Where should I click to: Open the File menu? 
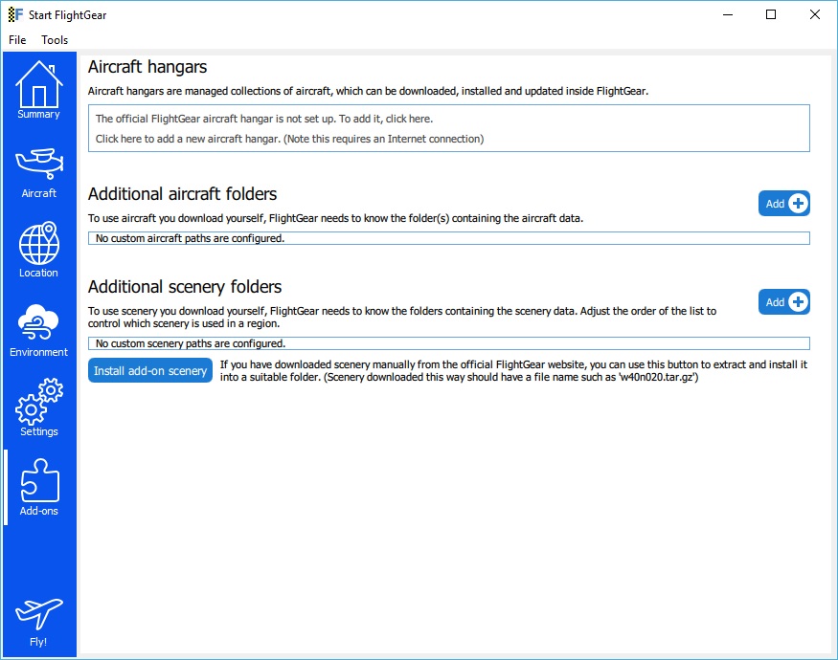click(x=17, y=40)
